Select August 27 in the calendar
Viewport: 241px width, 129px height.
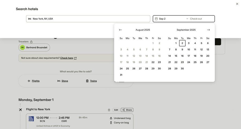(x=140, y=68)
